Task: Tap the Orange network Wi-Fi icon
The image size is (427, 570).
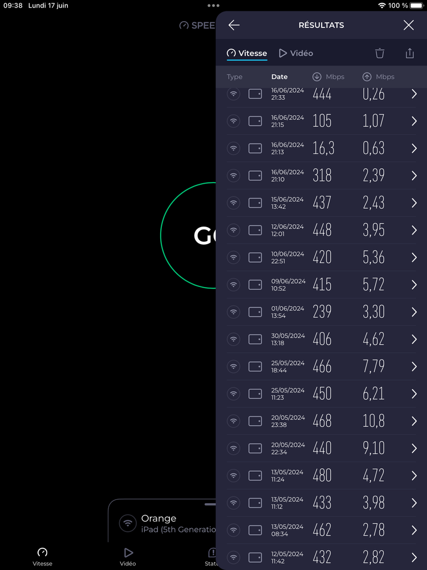Action: [128, 523]
